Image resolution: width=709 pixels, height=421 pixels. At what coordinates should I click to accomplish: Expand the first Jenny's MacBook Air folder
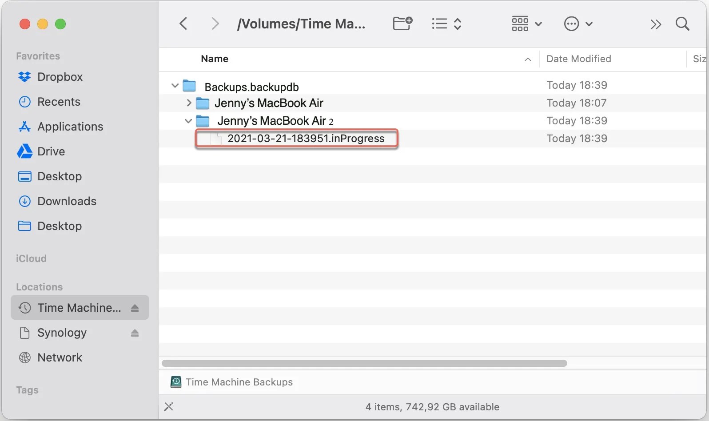coord(189,103)
